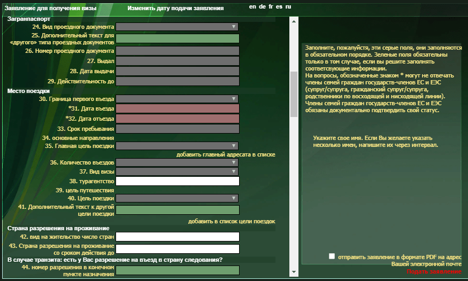Click the 'Подать заявление' submit link

434,271
